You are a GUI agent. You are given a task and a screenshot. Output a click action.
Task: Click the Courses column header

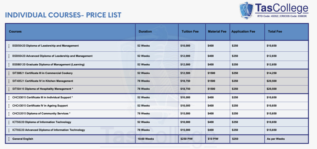tap(15, 32)
